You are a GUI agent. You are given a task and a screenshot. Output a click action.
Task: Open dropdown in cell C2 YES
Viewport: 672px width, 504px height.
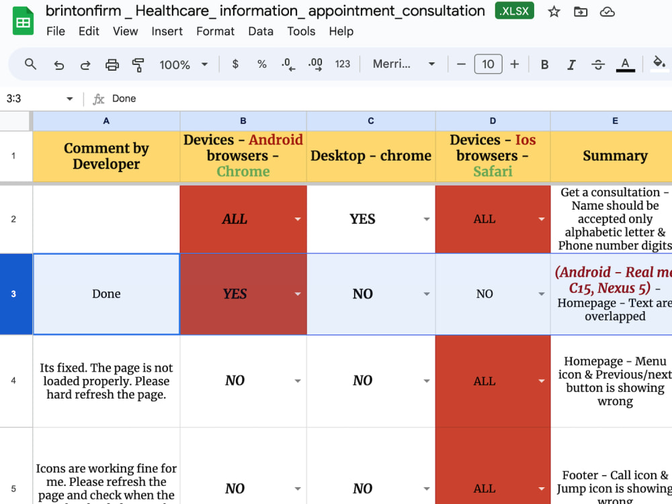(427, 219)
